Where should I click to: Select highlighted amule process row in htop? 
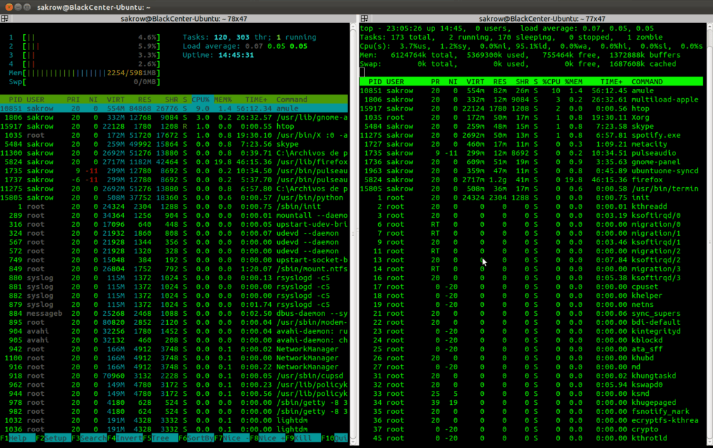[174, 109]
